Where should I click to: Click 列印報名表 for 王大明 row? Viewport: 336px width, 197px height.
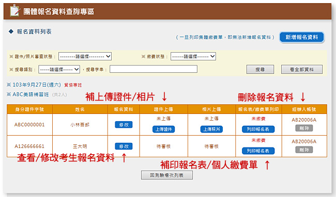click(258, 151)
